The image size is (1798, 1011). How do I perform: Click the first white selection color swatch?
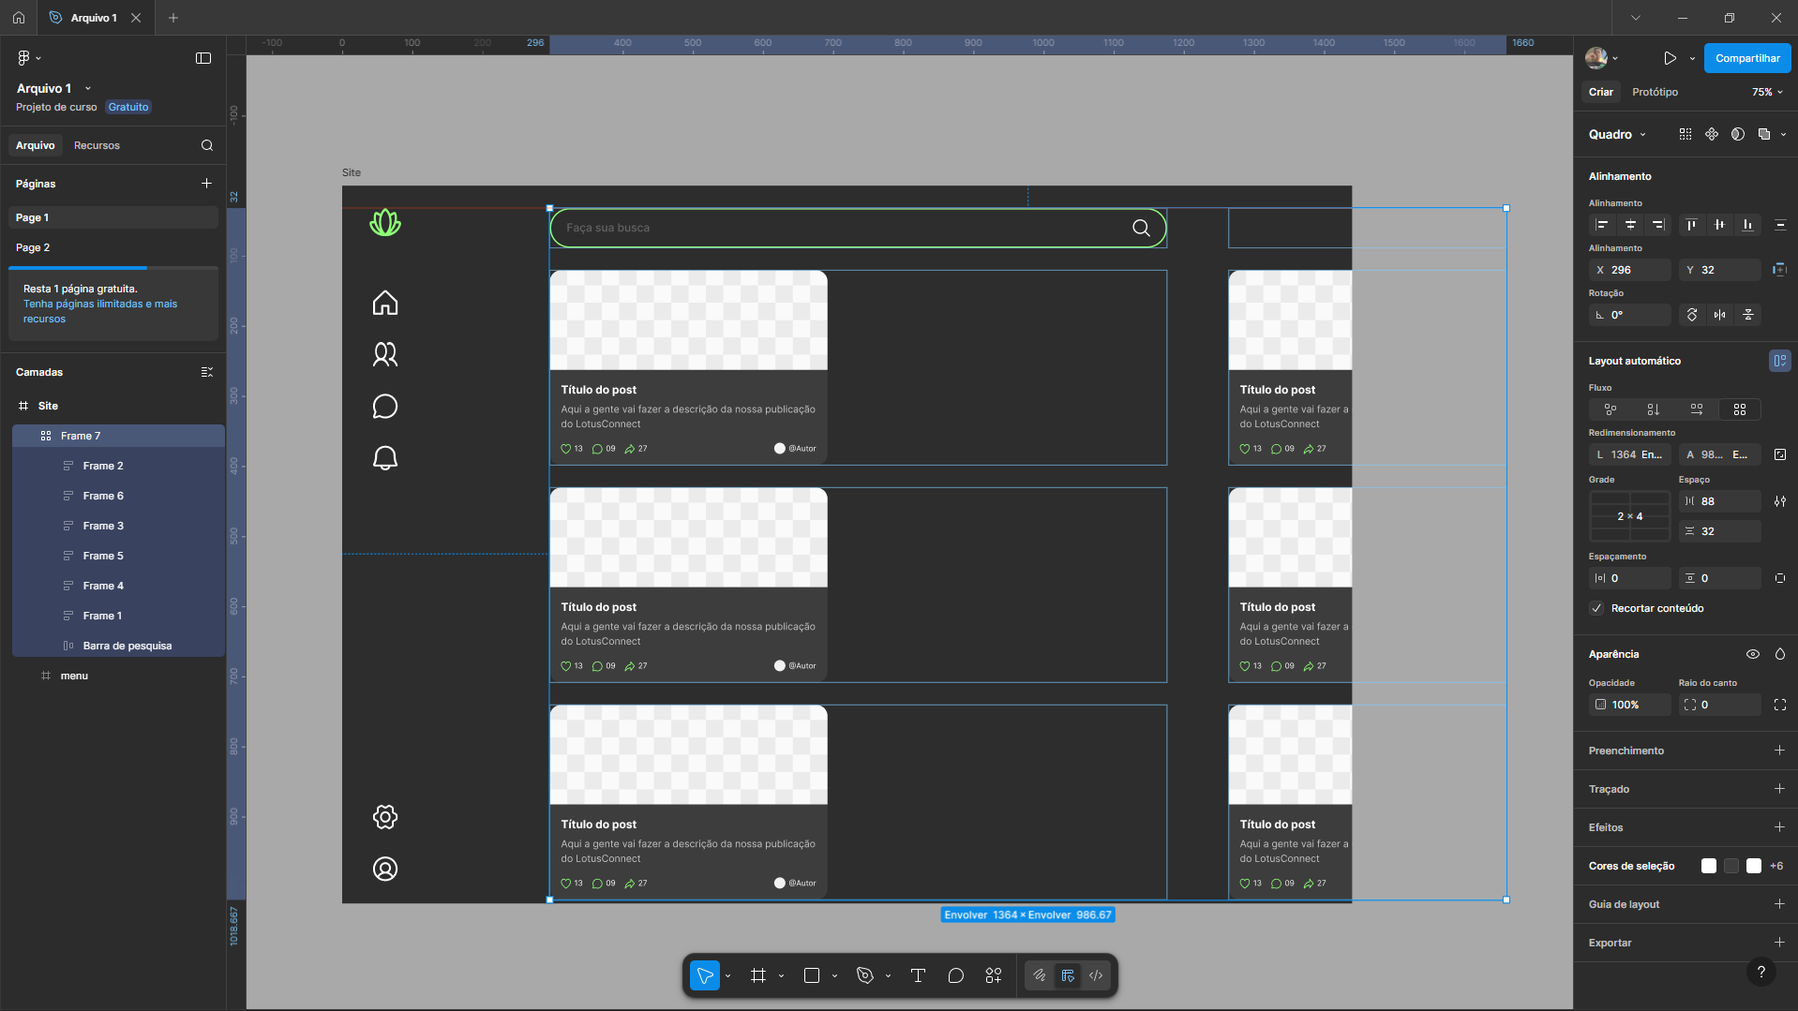[1709, 866]
